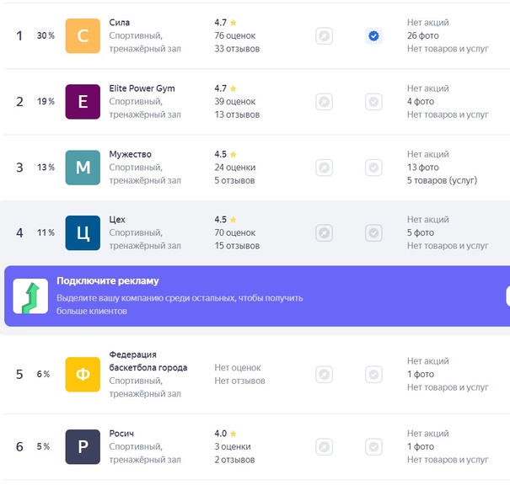510x485 pixels.
Task: Click the green arrow advertising icon in banner
Action: (x=30, y=296)
